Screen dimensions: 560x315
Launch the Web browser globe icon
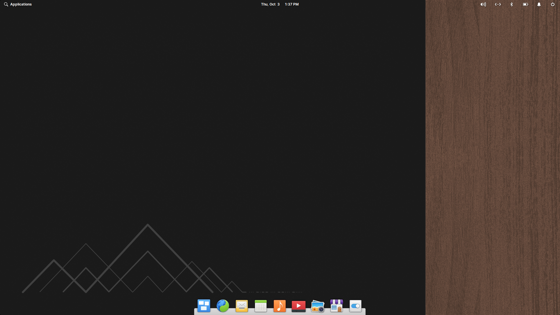(x=223, y=306)
